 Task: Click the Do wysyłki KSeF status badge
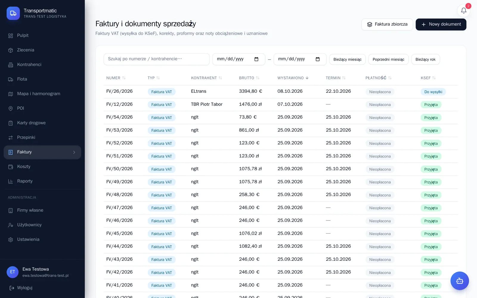click(433, 92)
